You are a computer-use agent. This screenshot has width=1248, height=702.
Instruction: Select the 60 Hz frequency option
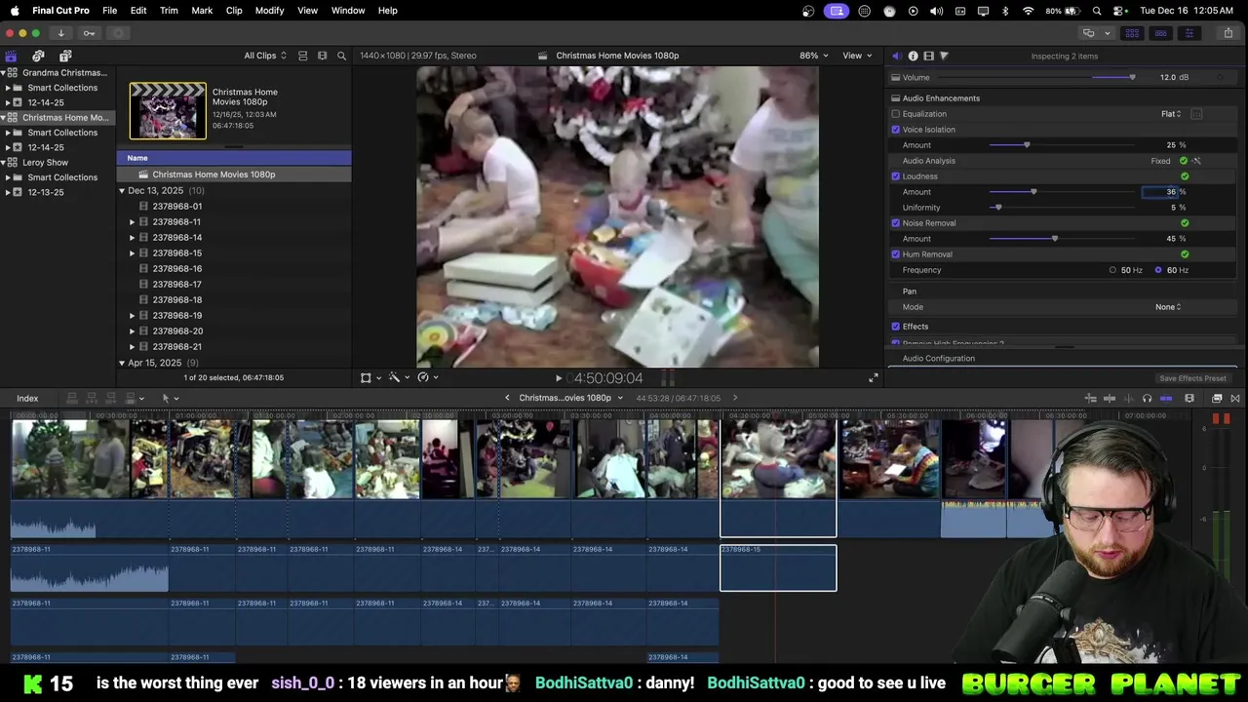click(1158, 270)
